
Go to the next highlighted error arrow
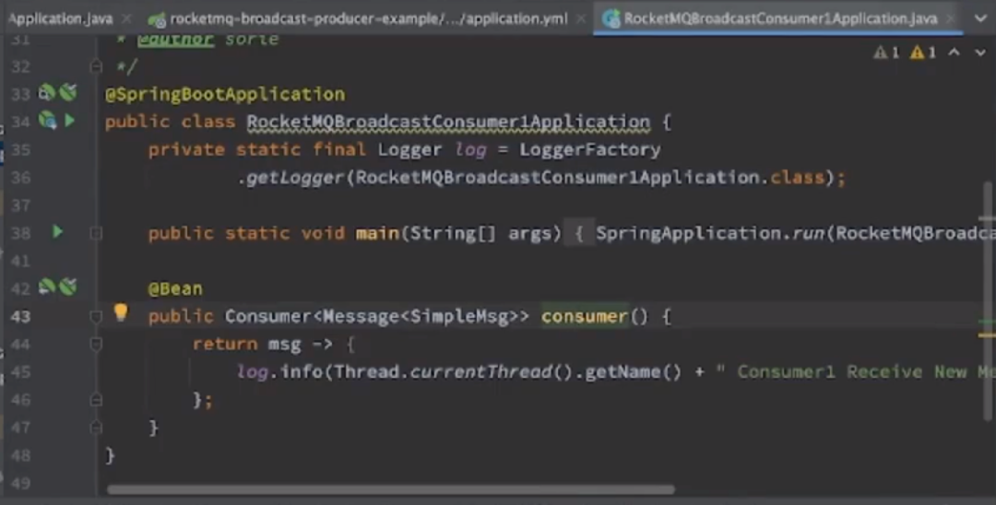980,53
